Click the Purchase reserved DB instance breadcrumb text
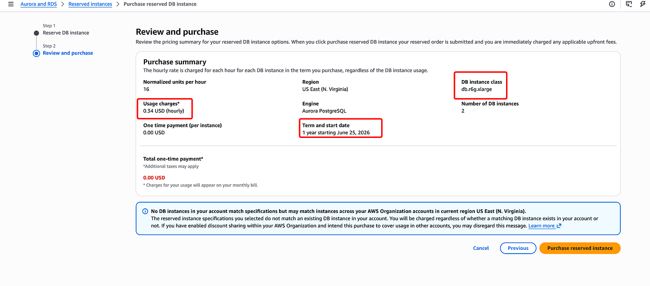This screenshot has height=286, width=650. click(x=160, y=4)
